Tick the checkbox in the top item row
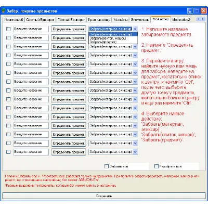The width and height of the screenshot is (208, 208). click(x=8, y=29)
